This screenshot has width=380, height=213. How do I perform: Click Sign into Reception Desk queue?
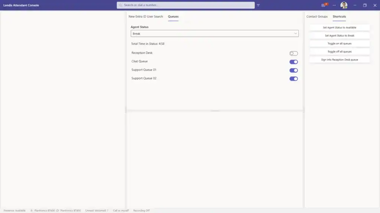pos(339,60)
